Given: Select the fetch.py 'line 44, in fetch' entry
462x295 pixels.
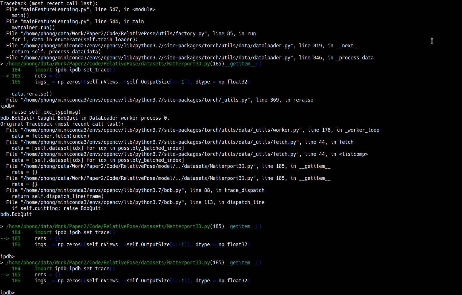Looking at the screenshot, I should coord(180,142).
